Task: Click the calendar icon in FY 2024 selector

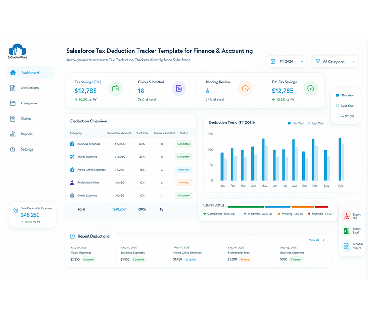Action: (x=273, y=61)
